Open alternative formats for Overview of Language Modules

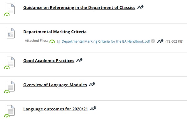point(92,84)
